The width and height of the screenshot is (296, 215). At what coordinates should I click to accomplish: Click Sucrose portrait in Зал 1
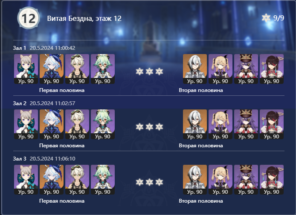(x=103, y=69)
